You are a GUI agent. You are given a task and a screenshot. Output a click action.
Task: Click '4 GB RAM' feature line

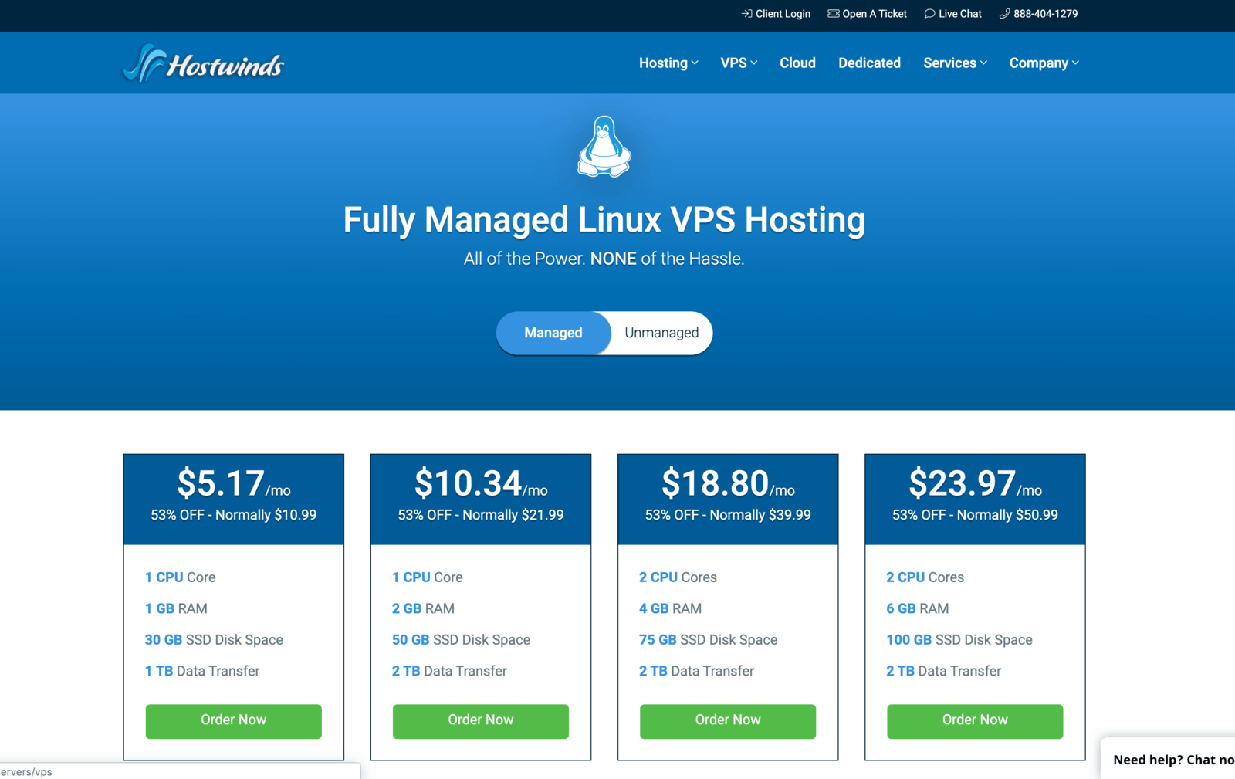[x=670, y=608]
